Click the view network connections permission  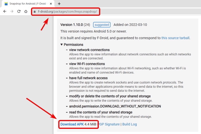89,50
